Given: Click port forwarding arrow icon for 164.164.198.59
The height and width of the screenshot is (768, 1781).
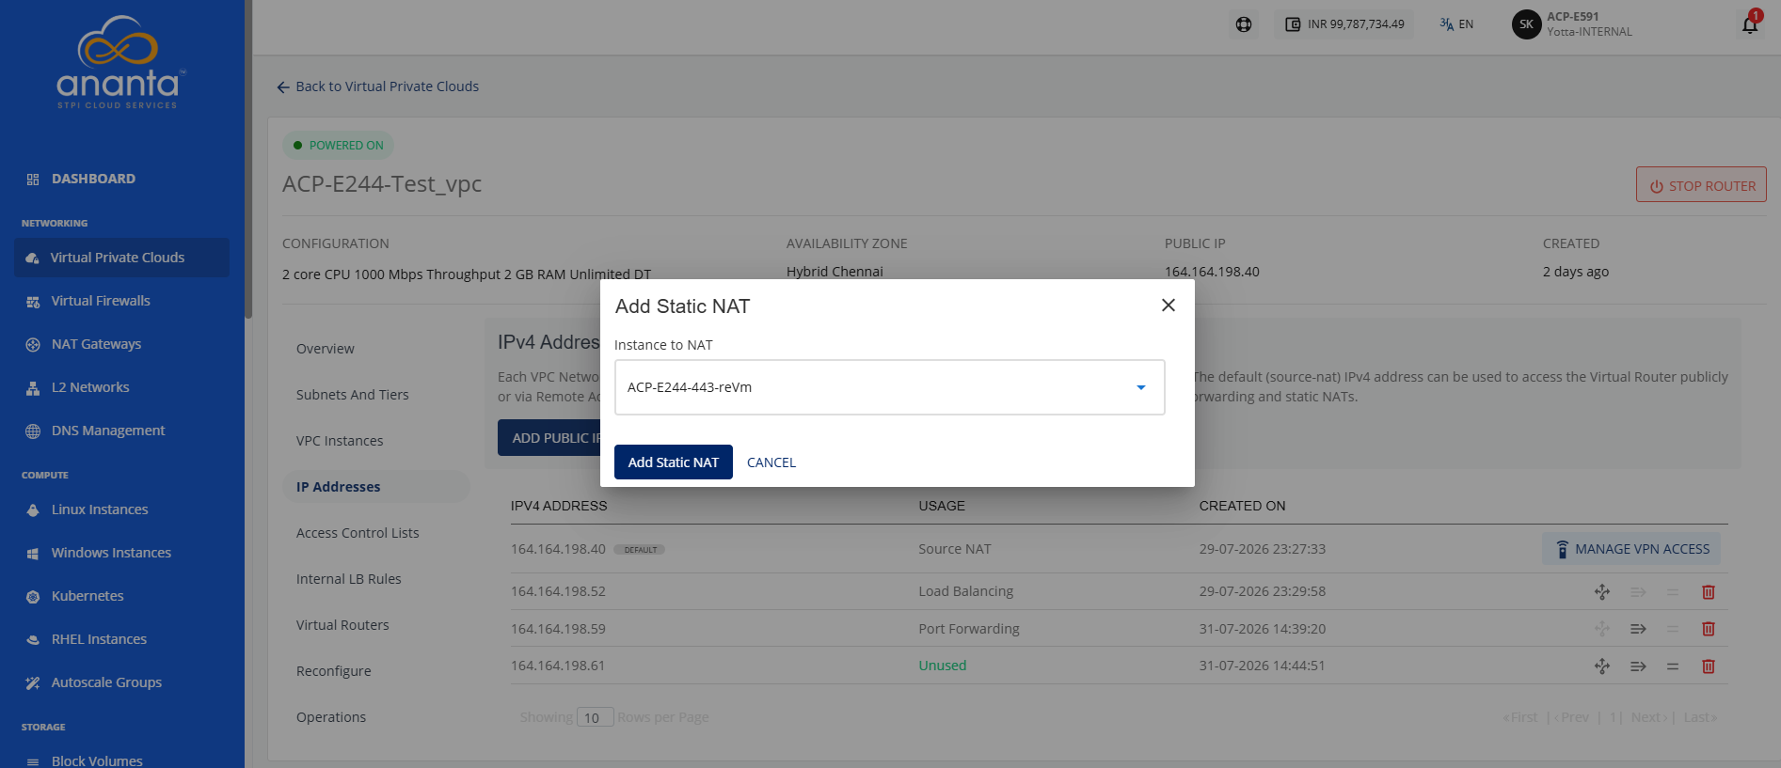Looking at the screenshot, I should pos(1638,629).
